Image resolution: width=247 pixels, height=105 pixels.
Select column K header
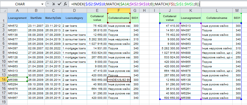[191, 10]
